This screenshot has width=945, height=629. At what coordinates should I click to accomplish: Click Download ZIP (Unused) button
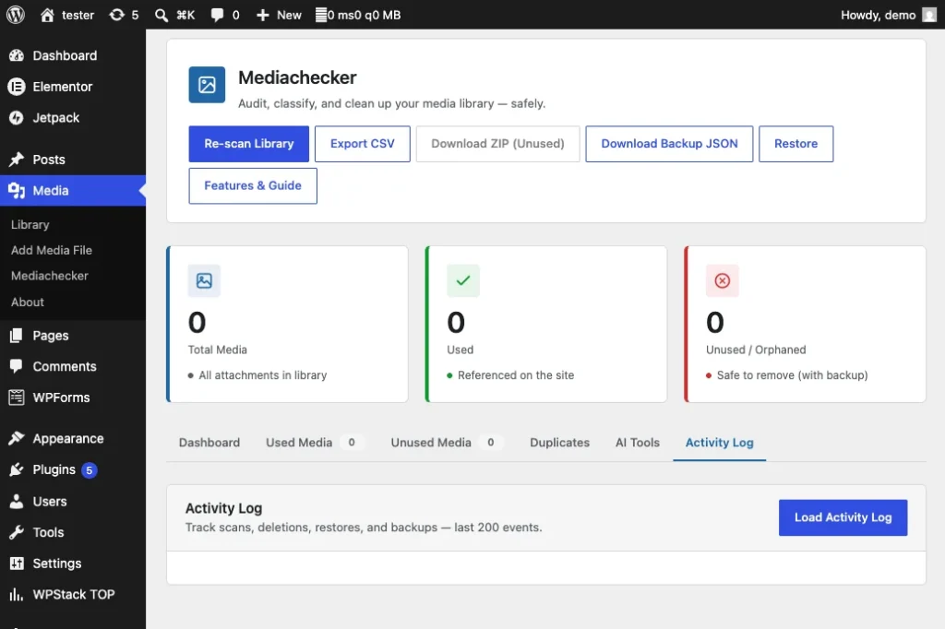[x=497, y=144]
